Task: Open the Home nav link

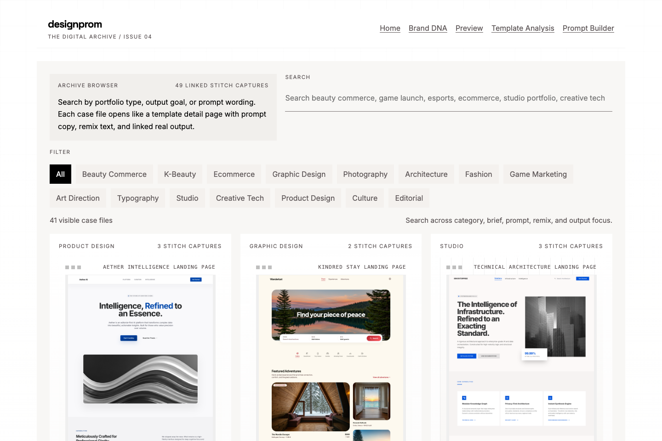Action: [390, 28]
